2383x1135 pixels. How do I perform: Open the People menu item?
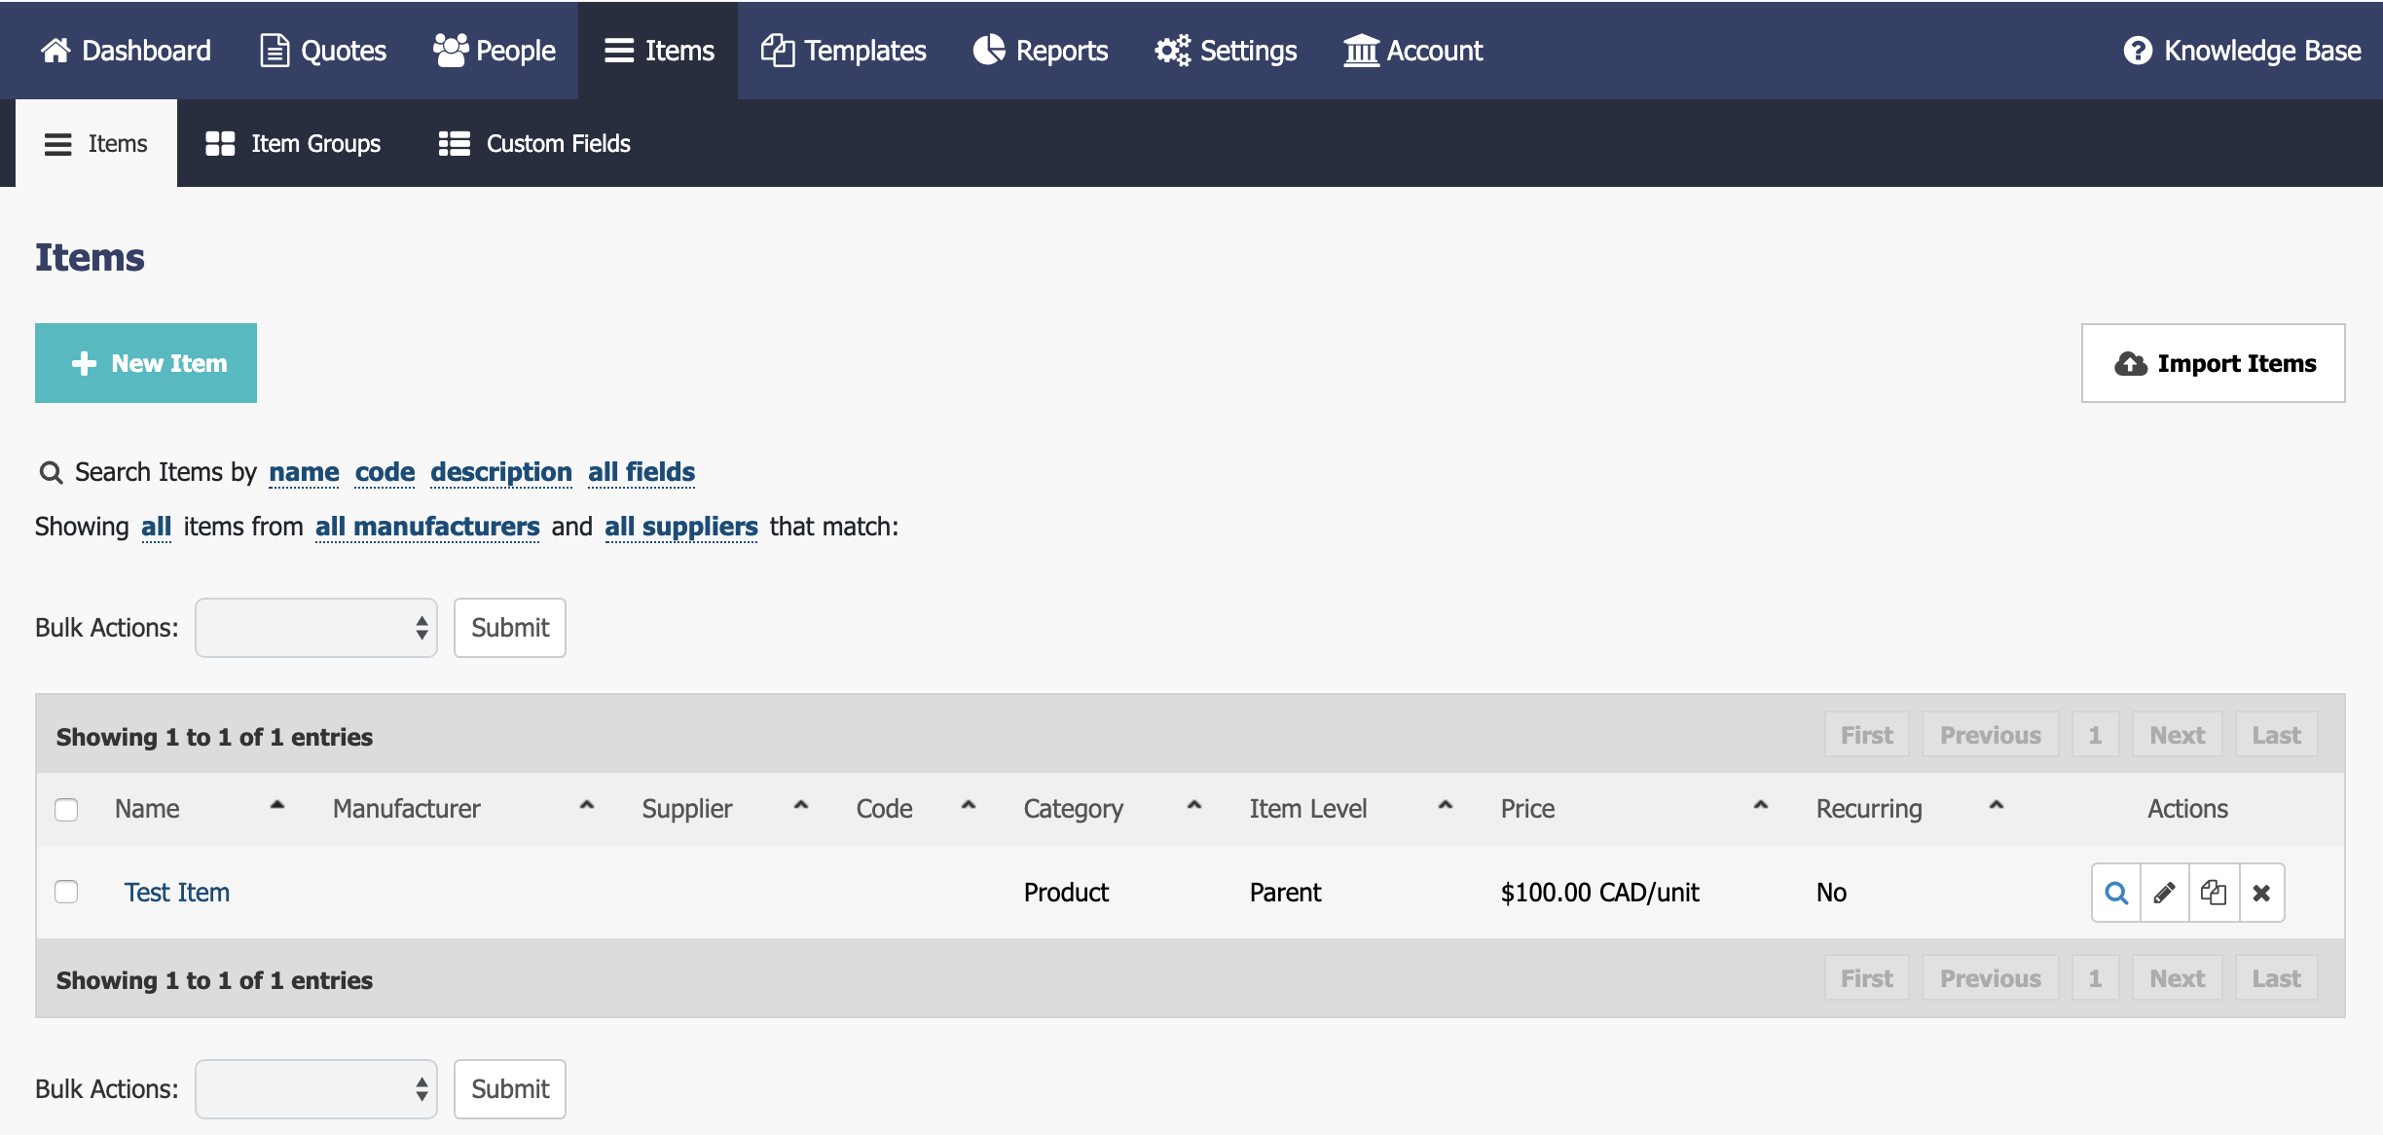(495, 50)
